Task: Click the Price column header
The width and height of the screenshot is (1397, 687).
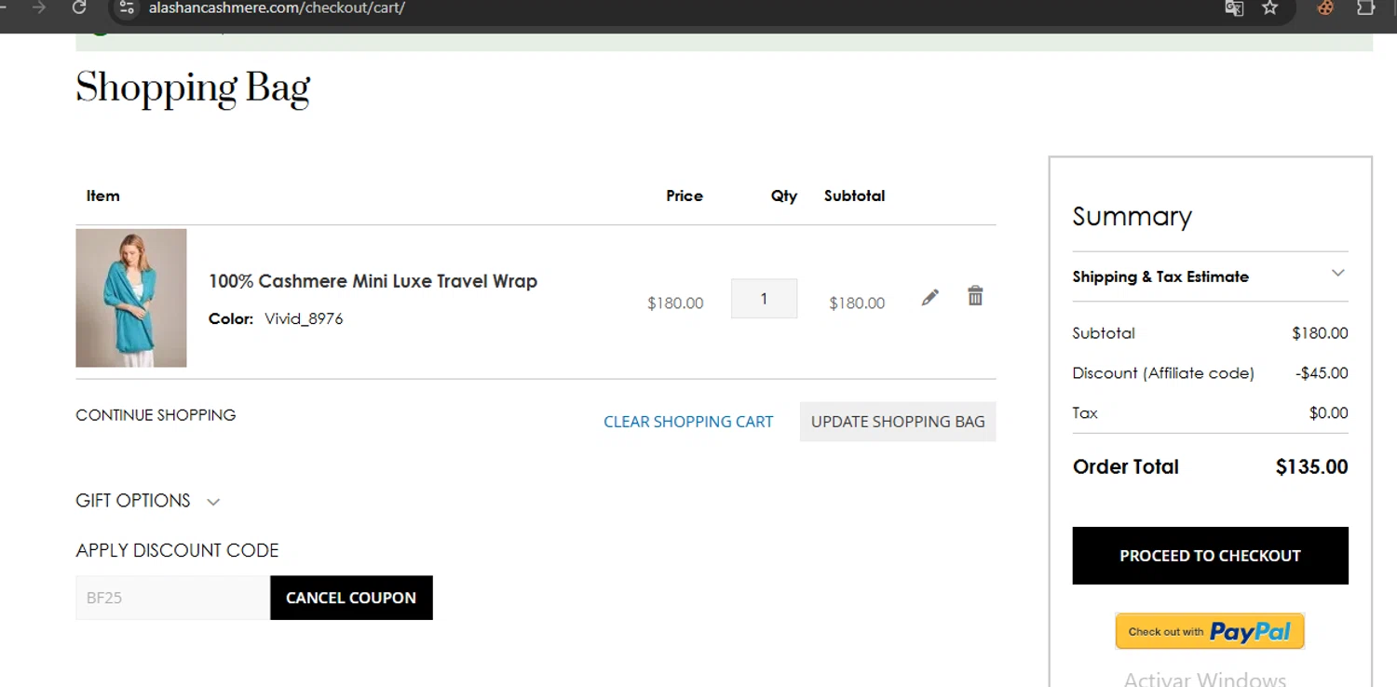Action: coord(685,195)
